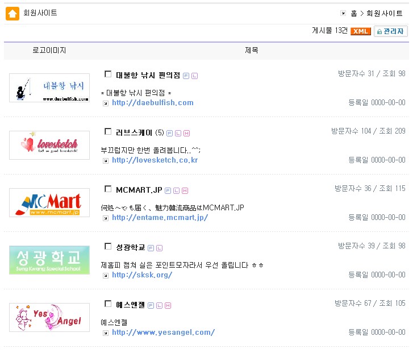Select the MCMART.JP checkbox

108,189
